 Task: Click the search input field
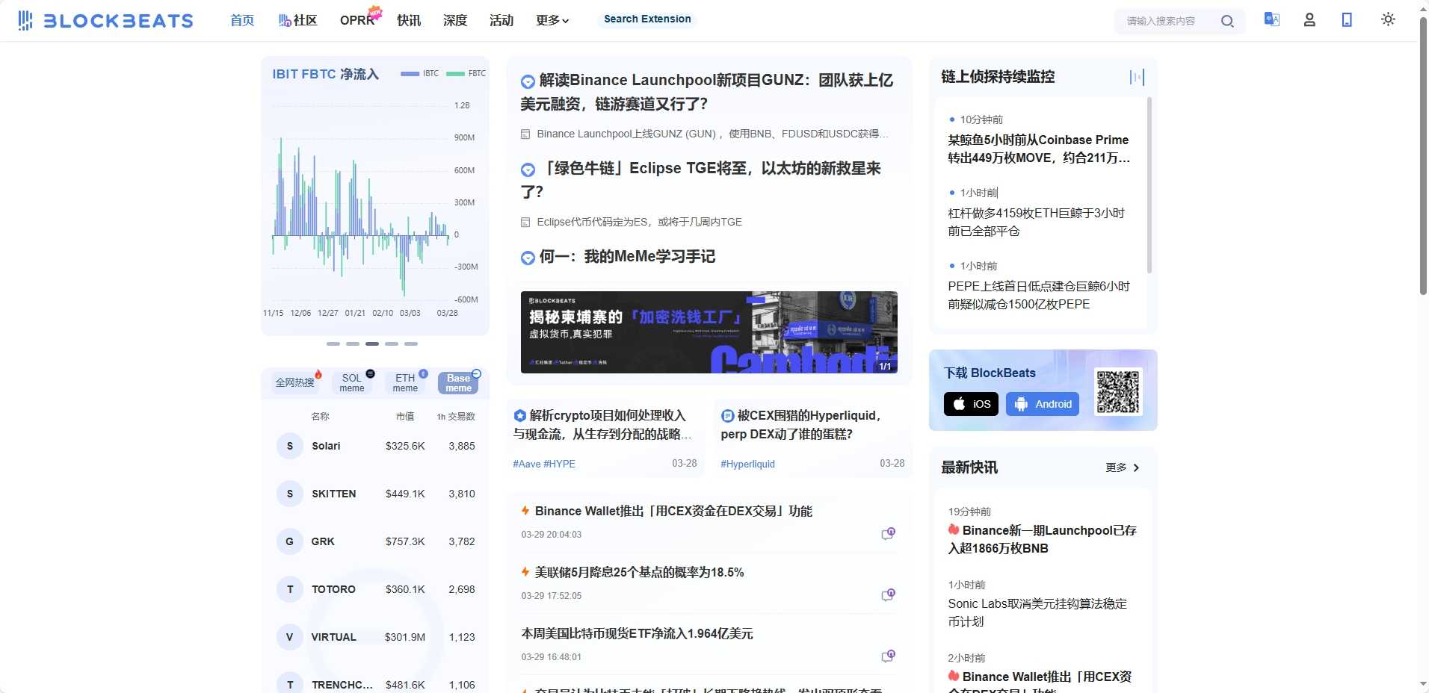tap(1166, 21)
